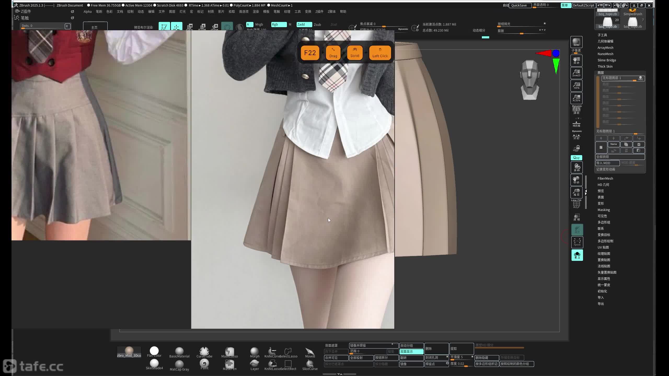Select the 缩放 zoom view icon
The image size is (669, 376).
(x=576, y=192)
